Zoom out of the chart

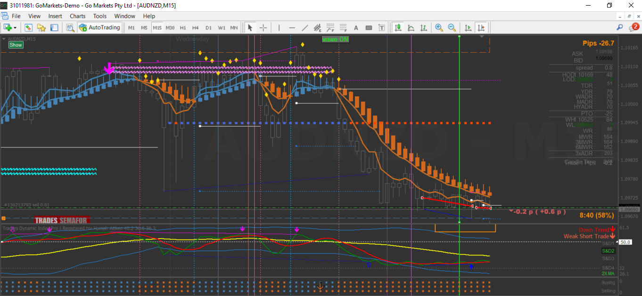tap(452, 28)
